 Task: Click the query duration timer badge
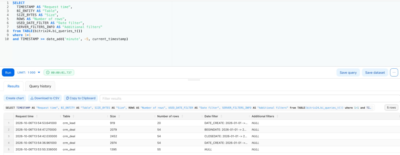pos(59,72)
